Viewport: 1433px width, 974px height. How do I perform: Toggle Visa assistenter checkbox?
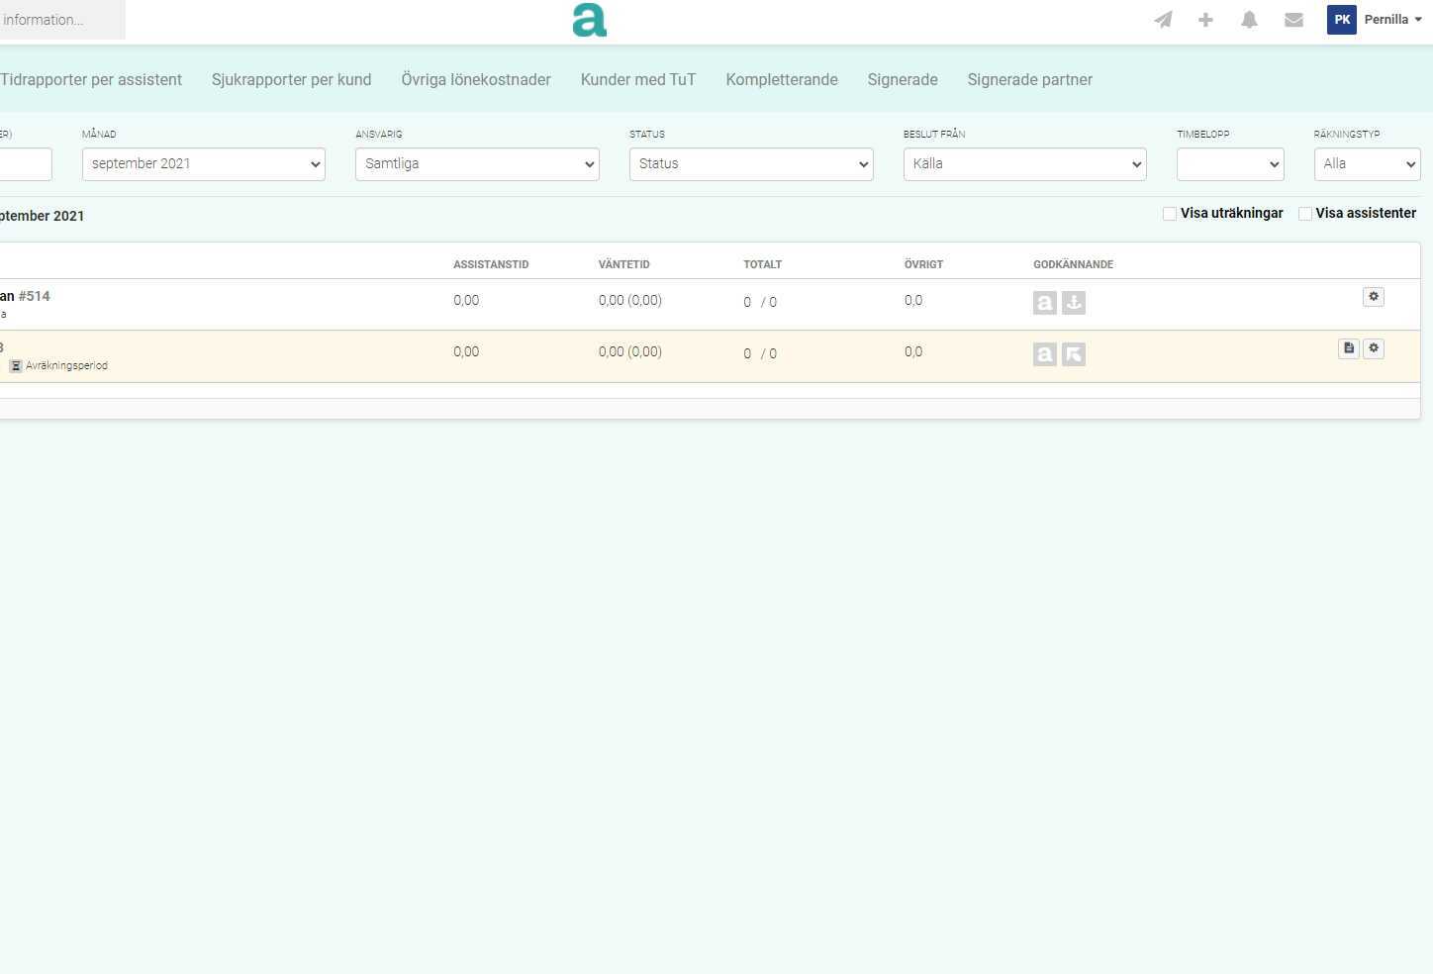pyautogui.click(x=1305, y=214)
